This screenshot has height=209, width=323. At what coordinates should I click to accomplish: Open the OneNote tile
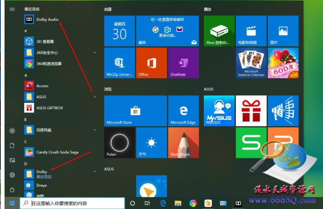click(x=183, y=63)
